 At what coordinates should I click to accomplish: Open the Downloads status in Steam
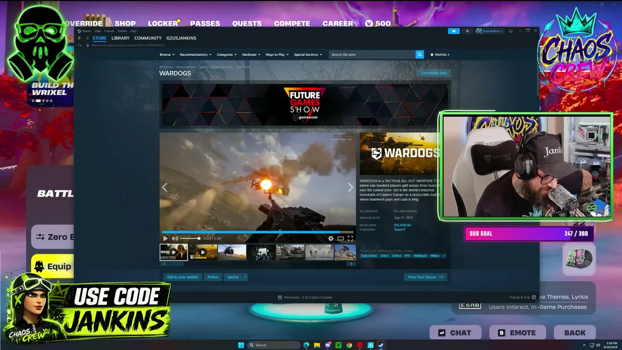click(305, 297)
